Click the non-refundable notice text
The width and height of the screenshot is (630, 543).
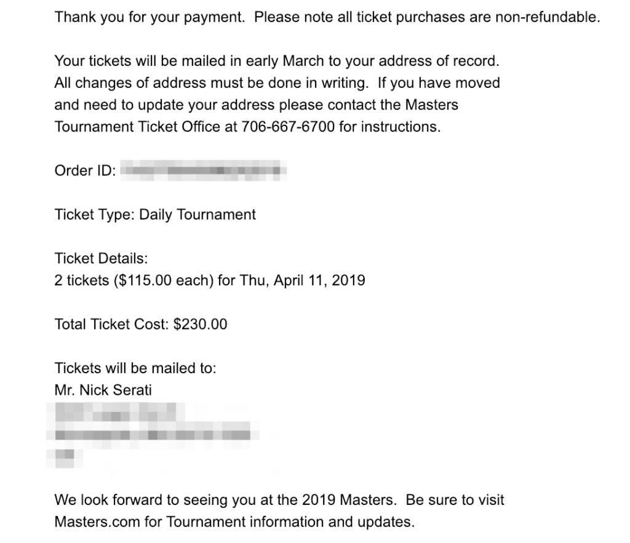click(x=428, y=17)
